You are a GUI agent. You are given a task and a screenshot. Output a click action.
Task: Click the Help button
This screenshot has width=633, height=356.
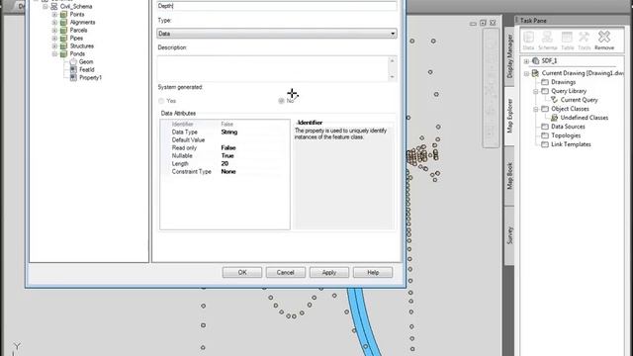pos(373,273)
